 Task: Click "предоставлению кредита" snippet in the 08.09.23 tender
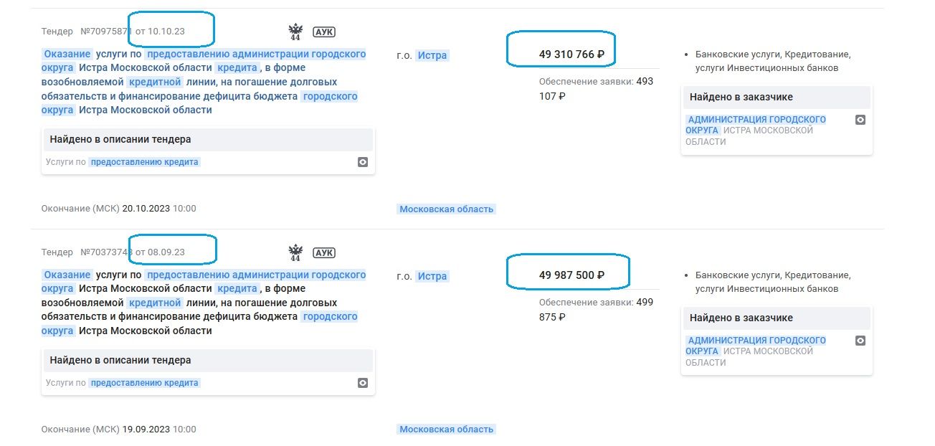(x=144, y=383)
